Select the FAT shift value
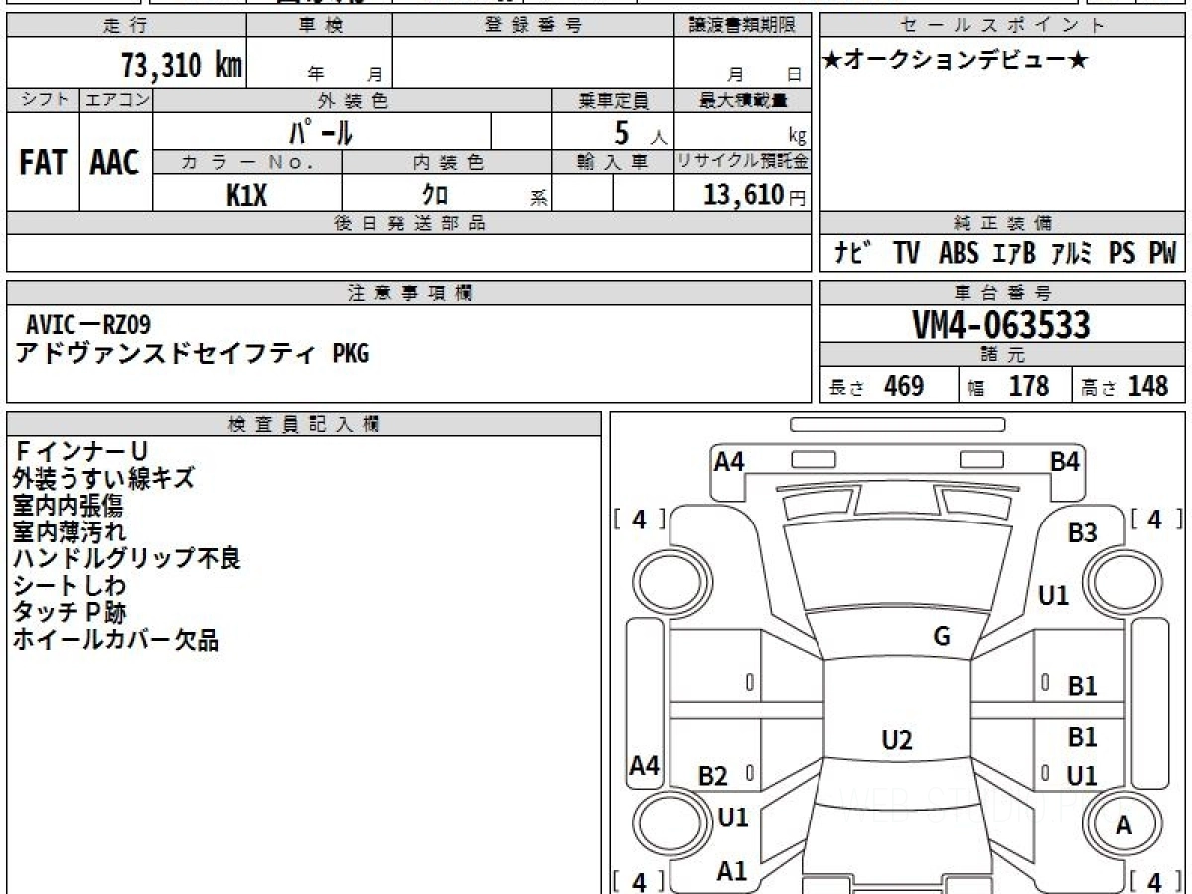 [x=43, y=163]
